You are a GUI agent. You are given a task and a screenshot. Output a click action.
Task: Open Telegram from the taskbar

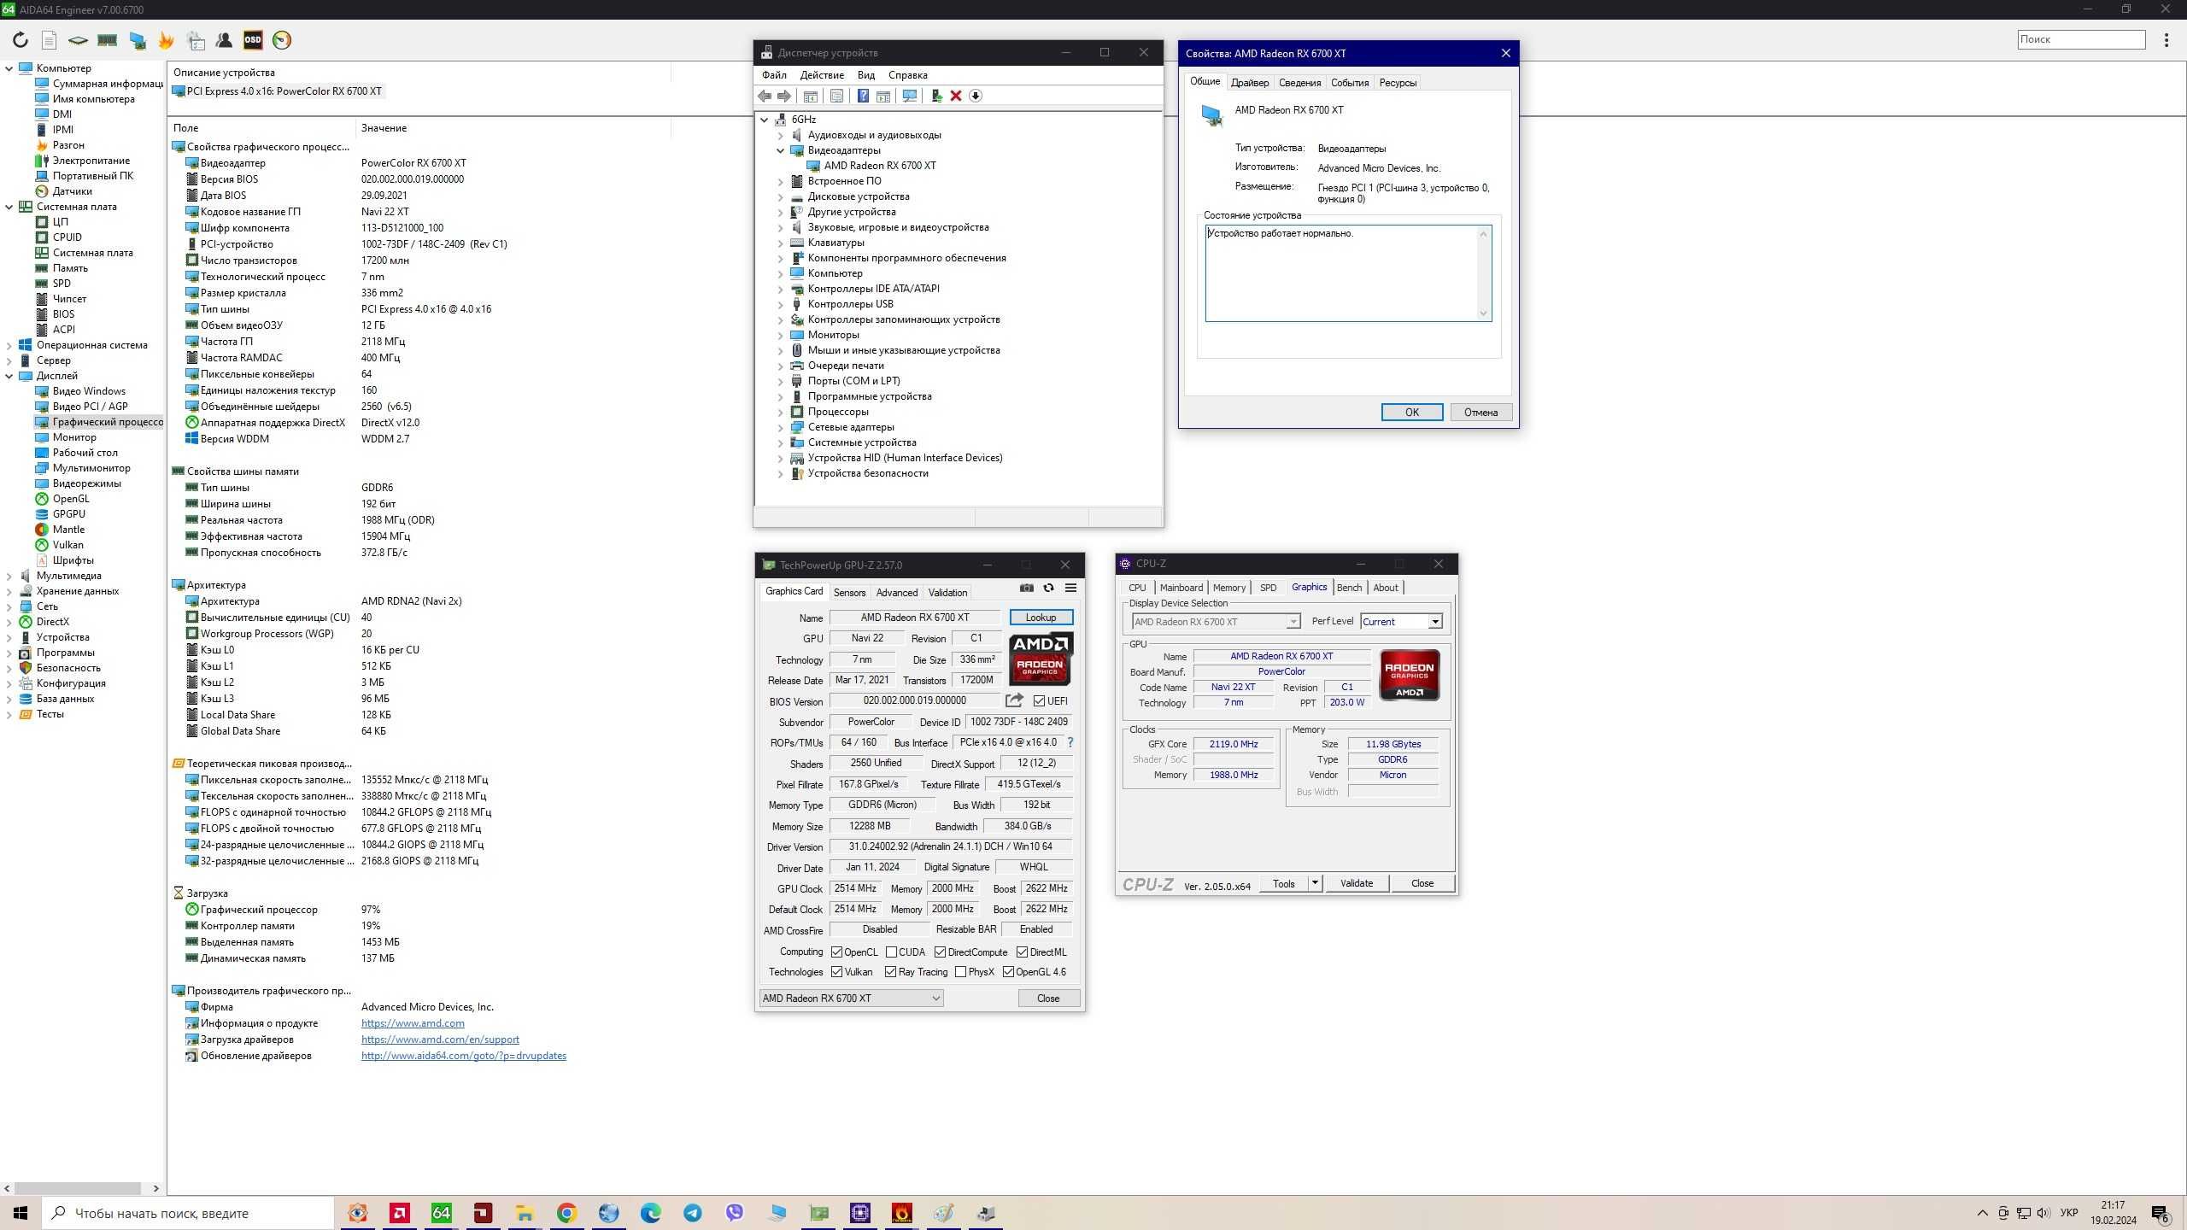pyautogui.click(x=693, y=1213)
